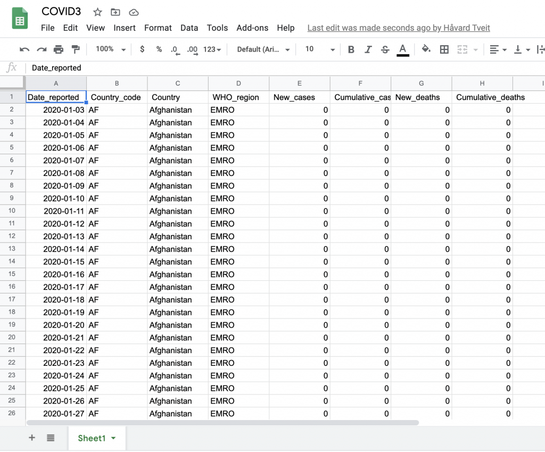Increase decimal places
Image resolution: width=545 pixels, height=452 pixels.
click(x=192, y=50)
